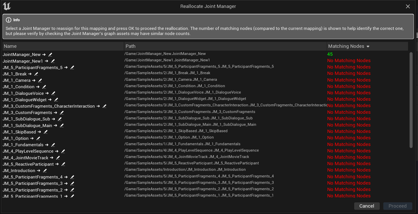Viewport: 418px width, 214px height.
Task: Close the Reallocate Joint Manager dialog
Action: [408, 6]
